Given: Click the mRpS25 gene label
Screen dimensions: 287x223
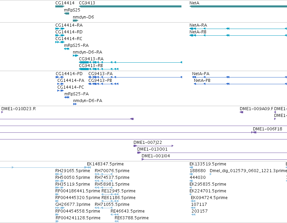Looking at the screenshot, I should tap(72, 10).
